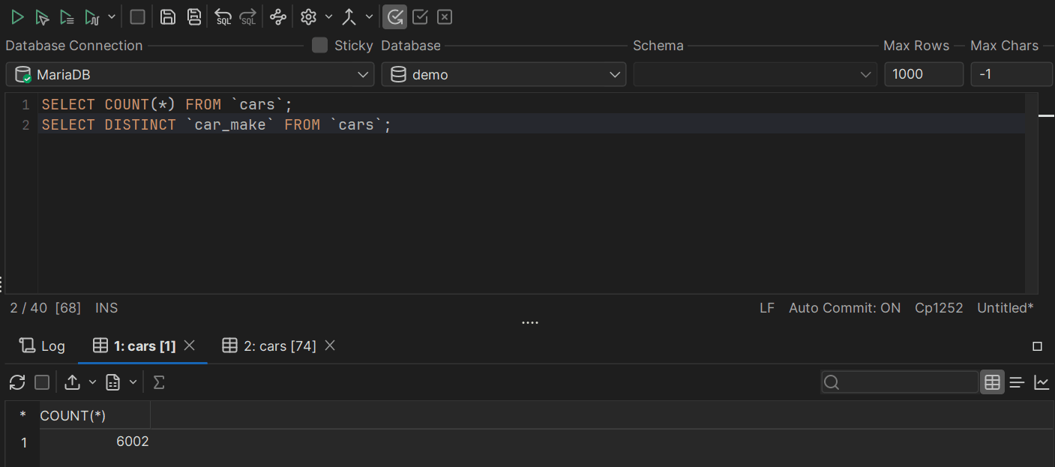1055x467 pixels.
Task: Toggle grid view for results
Action: tap(992, 382)
